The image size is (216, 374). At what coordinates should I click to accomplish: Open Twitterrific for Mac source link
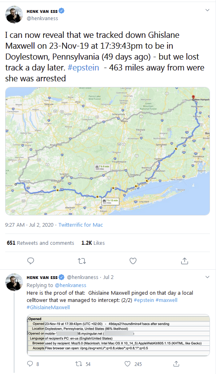[81, 225]
